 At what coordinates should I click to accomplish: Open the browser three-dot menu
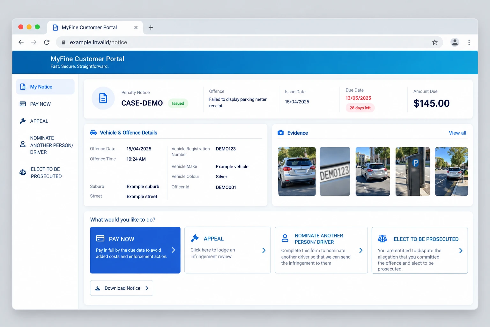click(469, 42)
